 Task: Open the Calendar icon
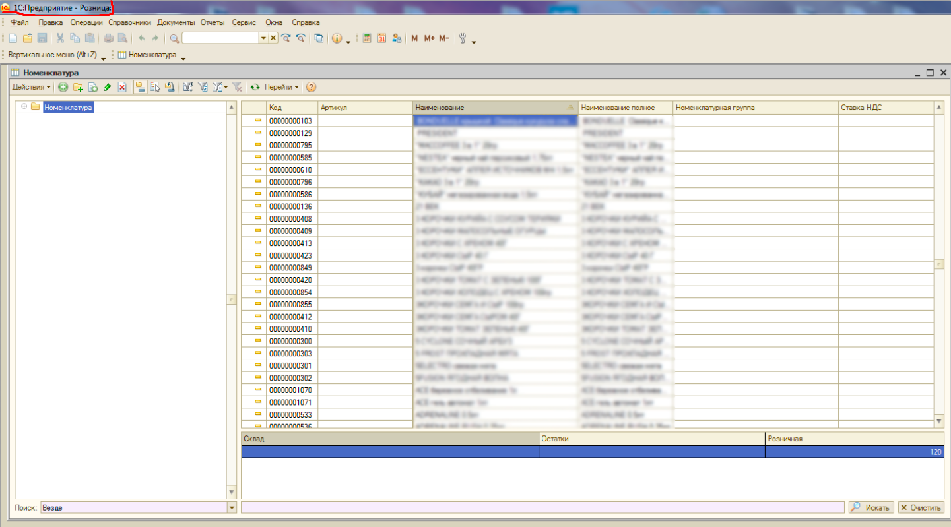(382, 38)
